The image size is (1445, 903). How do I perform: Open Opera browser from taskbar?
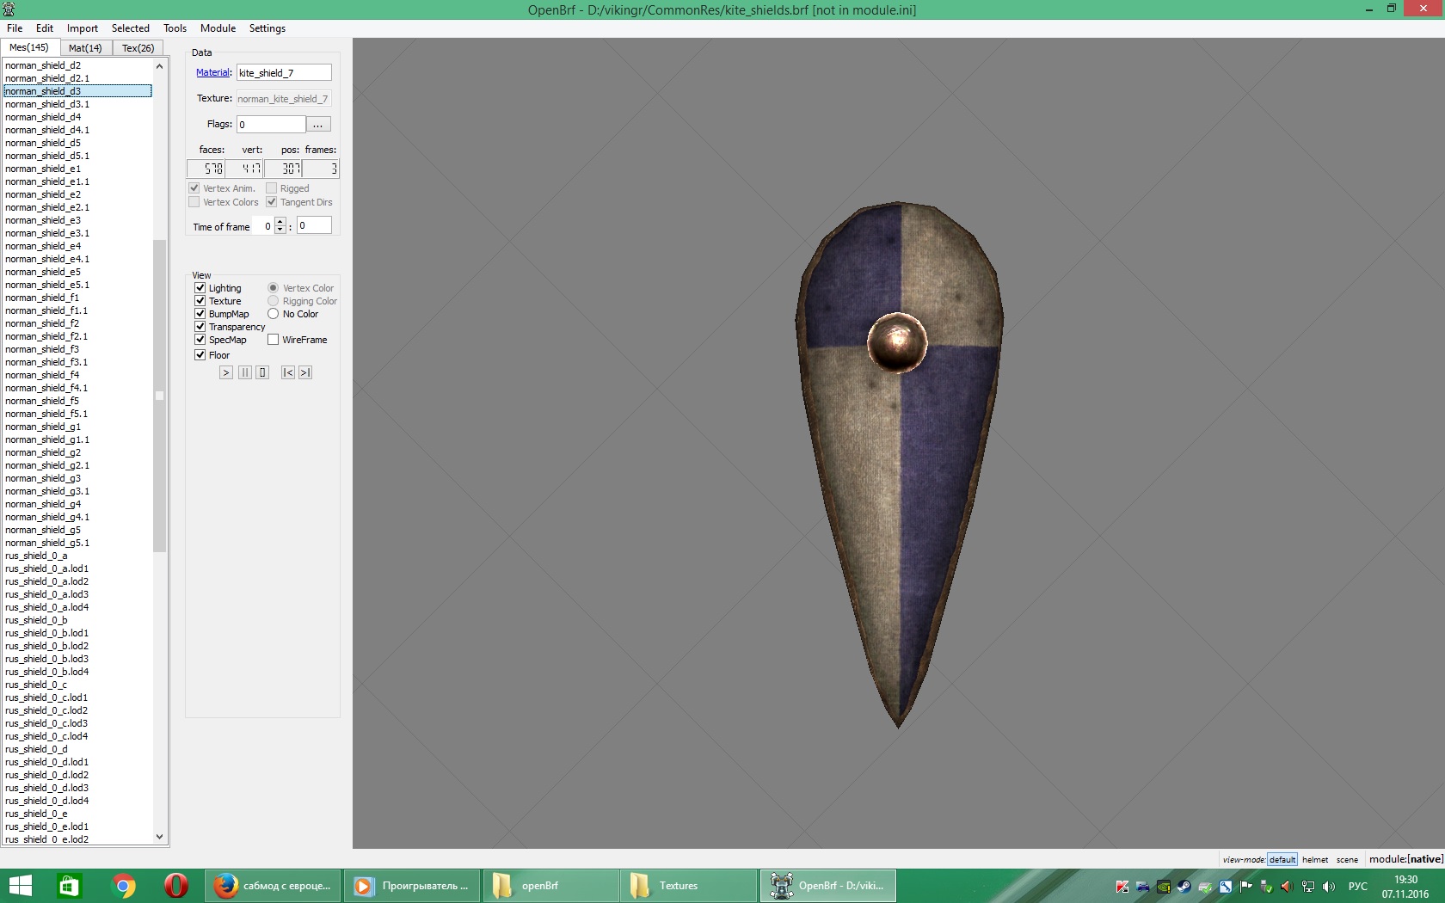pos(176,886)
